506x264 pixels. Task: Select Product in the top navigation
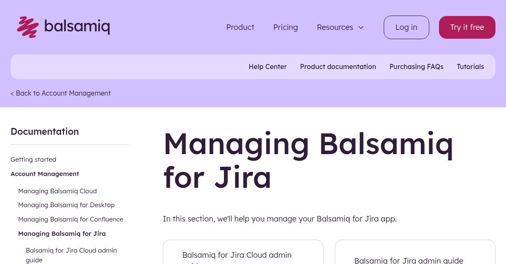click(x=240, y=27)
